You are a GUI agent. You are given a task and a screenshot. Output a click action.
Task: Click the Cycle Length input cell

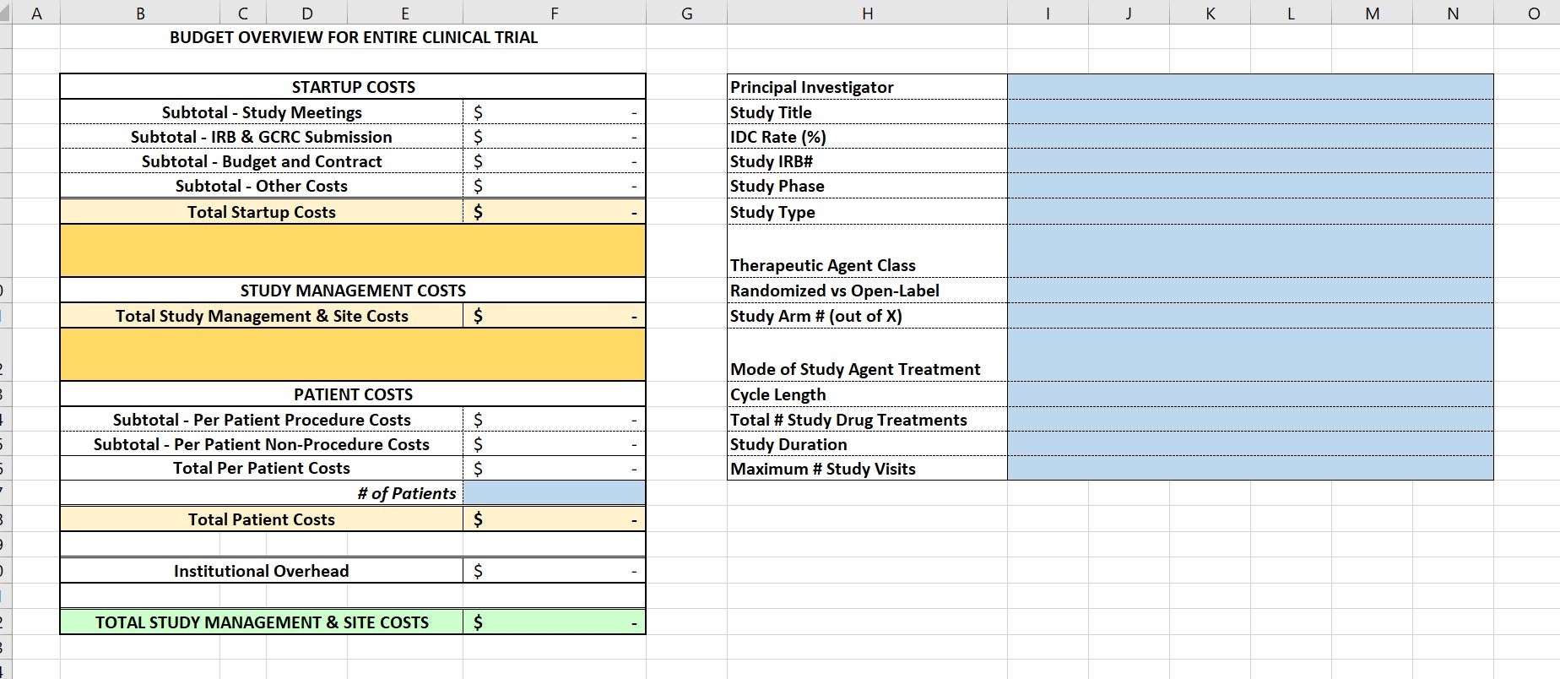[1249, 394]
